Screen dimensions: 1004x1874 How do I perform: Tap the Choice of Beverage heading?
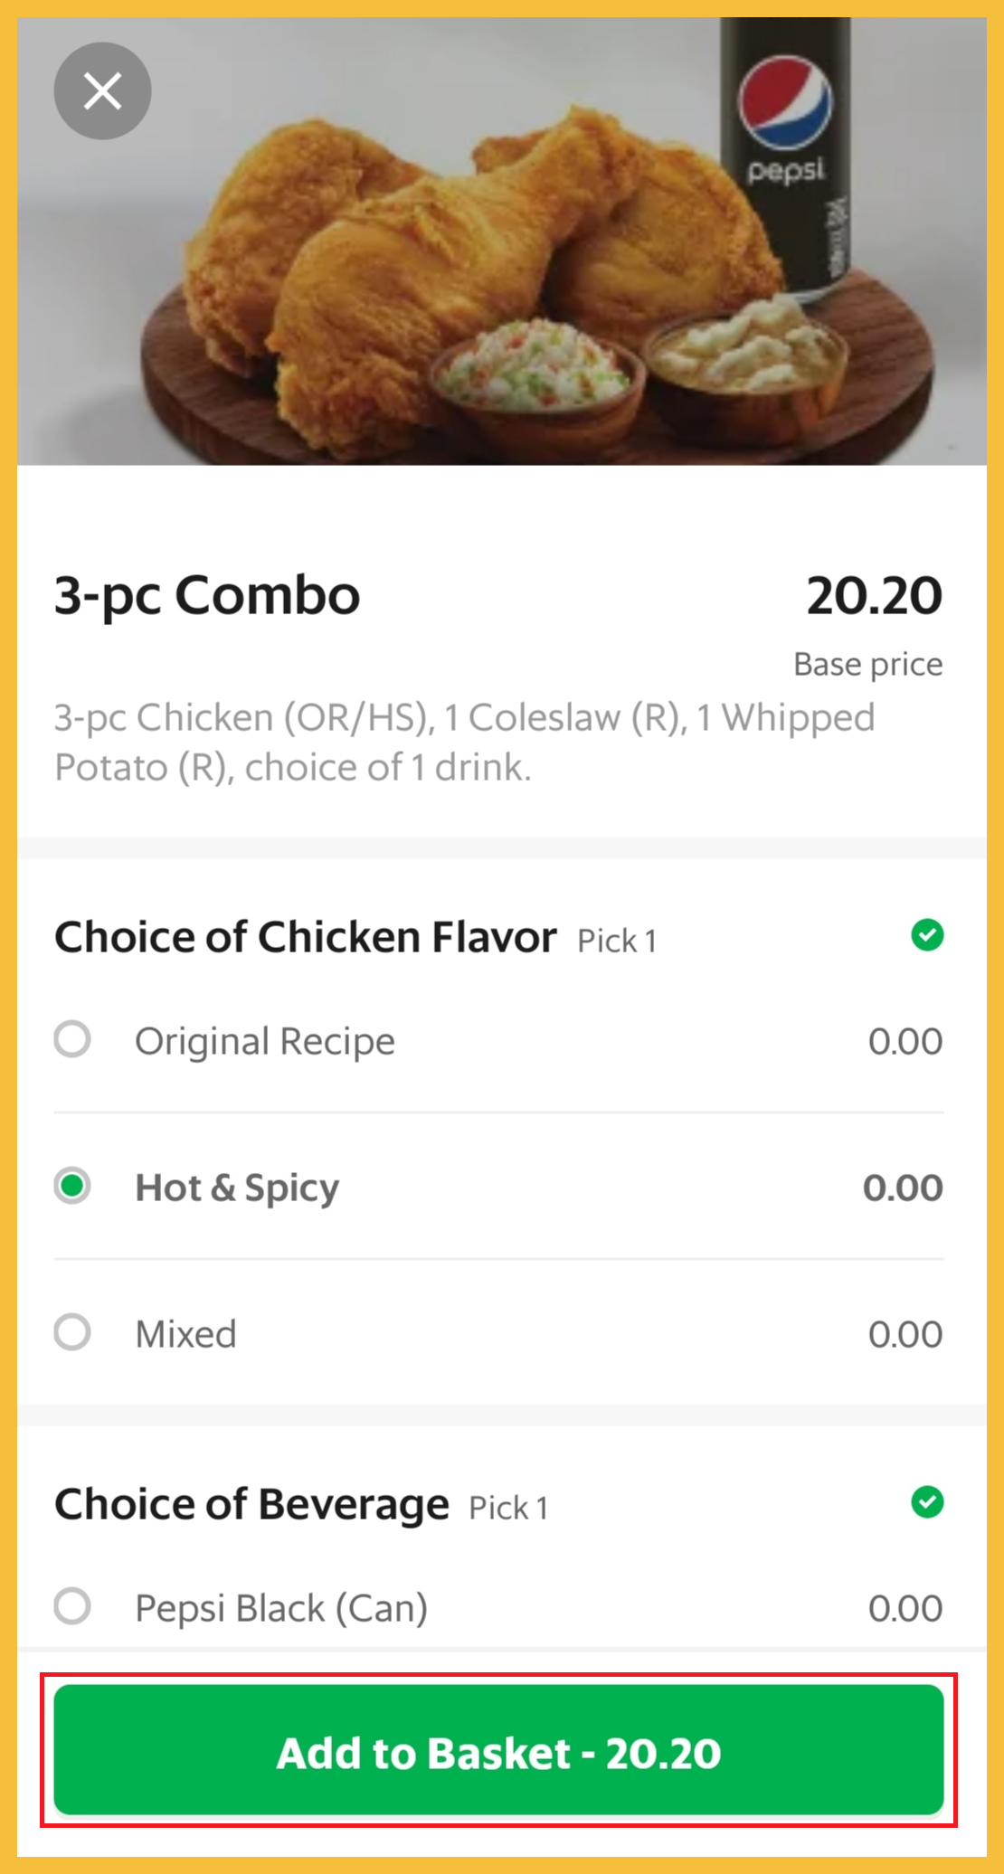(x=251, y=1504)
